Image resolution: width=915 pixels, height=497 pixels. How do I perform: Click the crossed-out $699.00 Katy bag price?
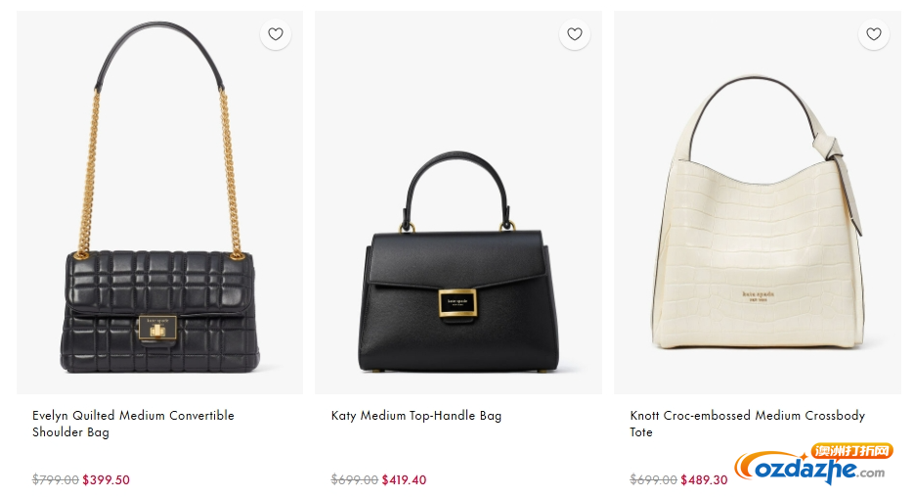pos(355,479)
